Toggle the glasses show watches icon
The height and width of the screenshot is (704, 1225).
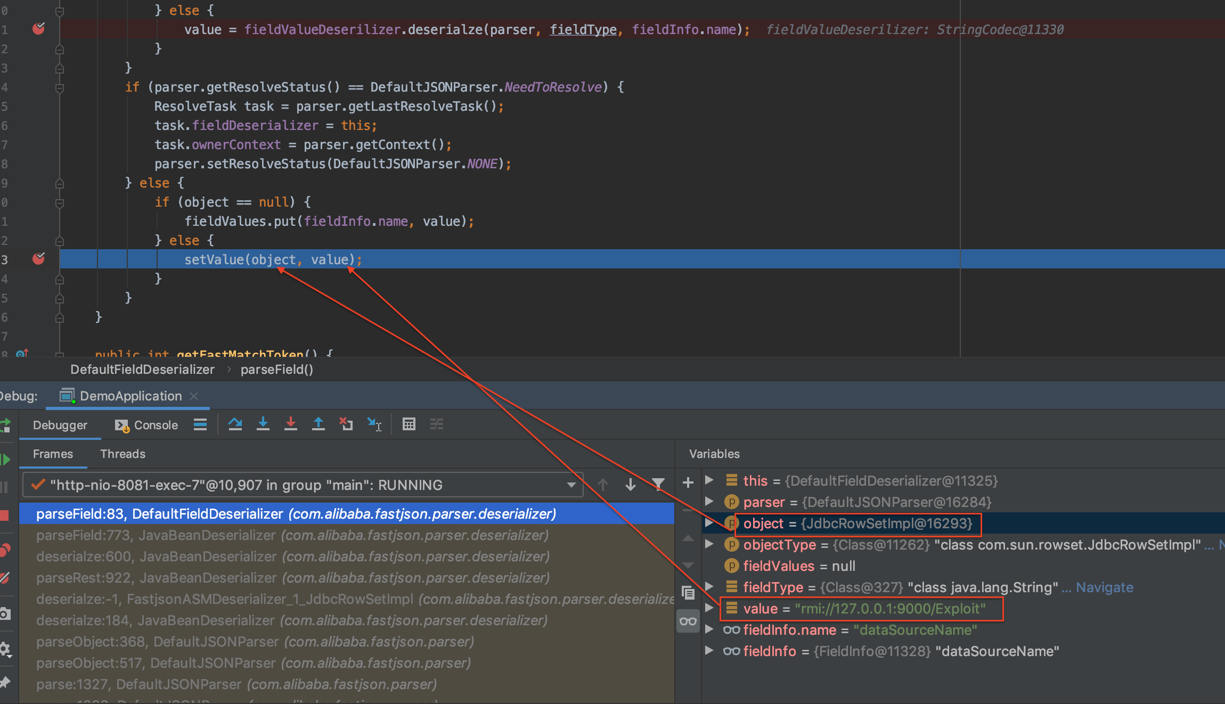click(688, 621)
